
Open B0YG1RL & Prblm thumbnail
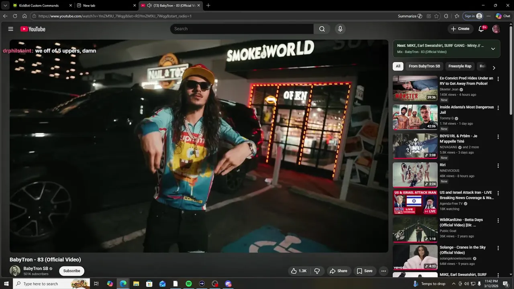click(x=415, y=146)
